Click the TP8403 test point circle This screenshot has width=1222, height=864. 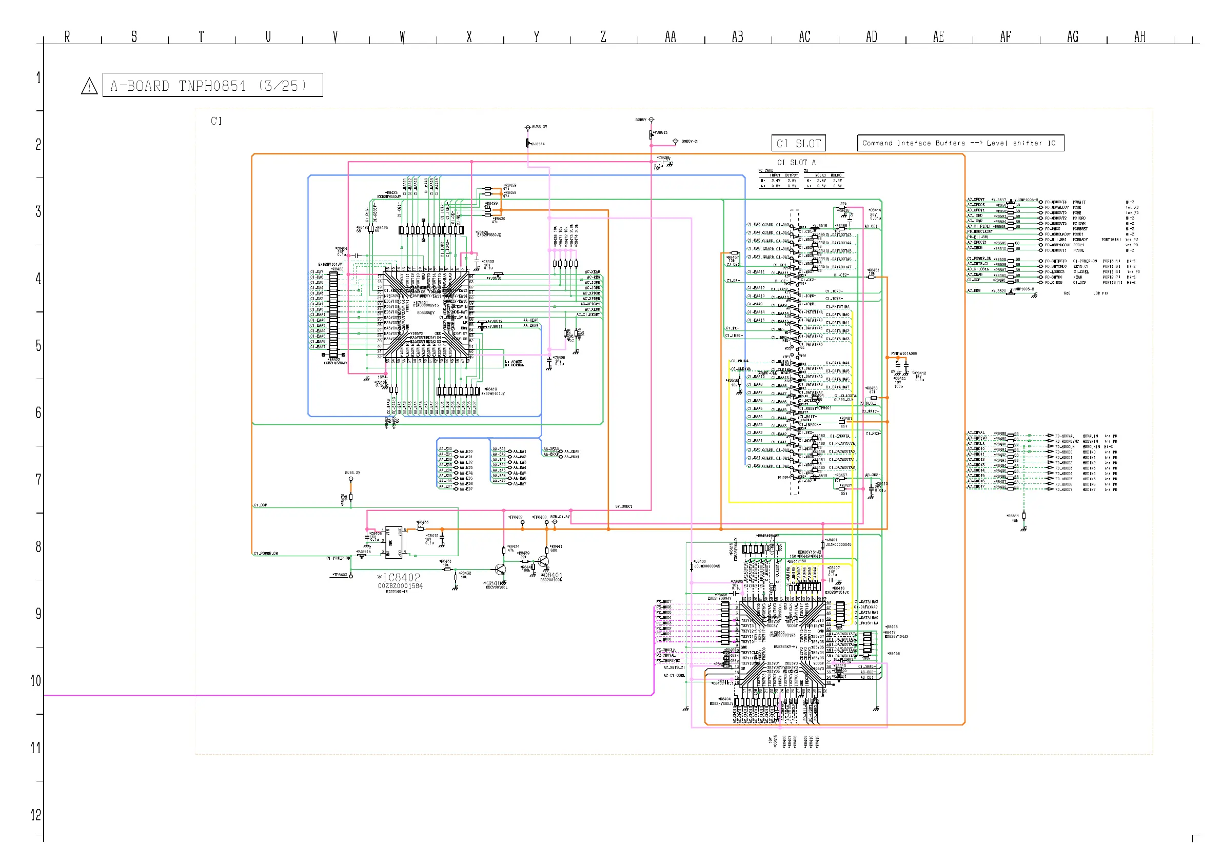coord(351,576)
